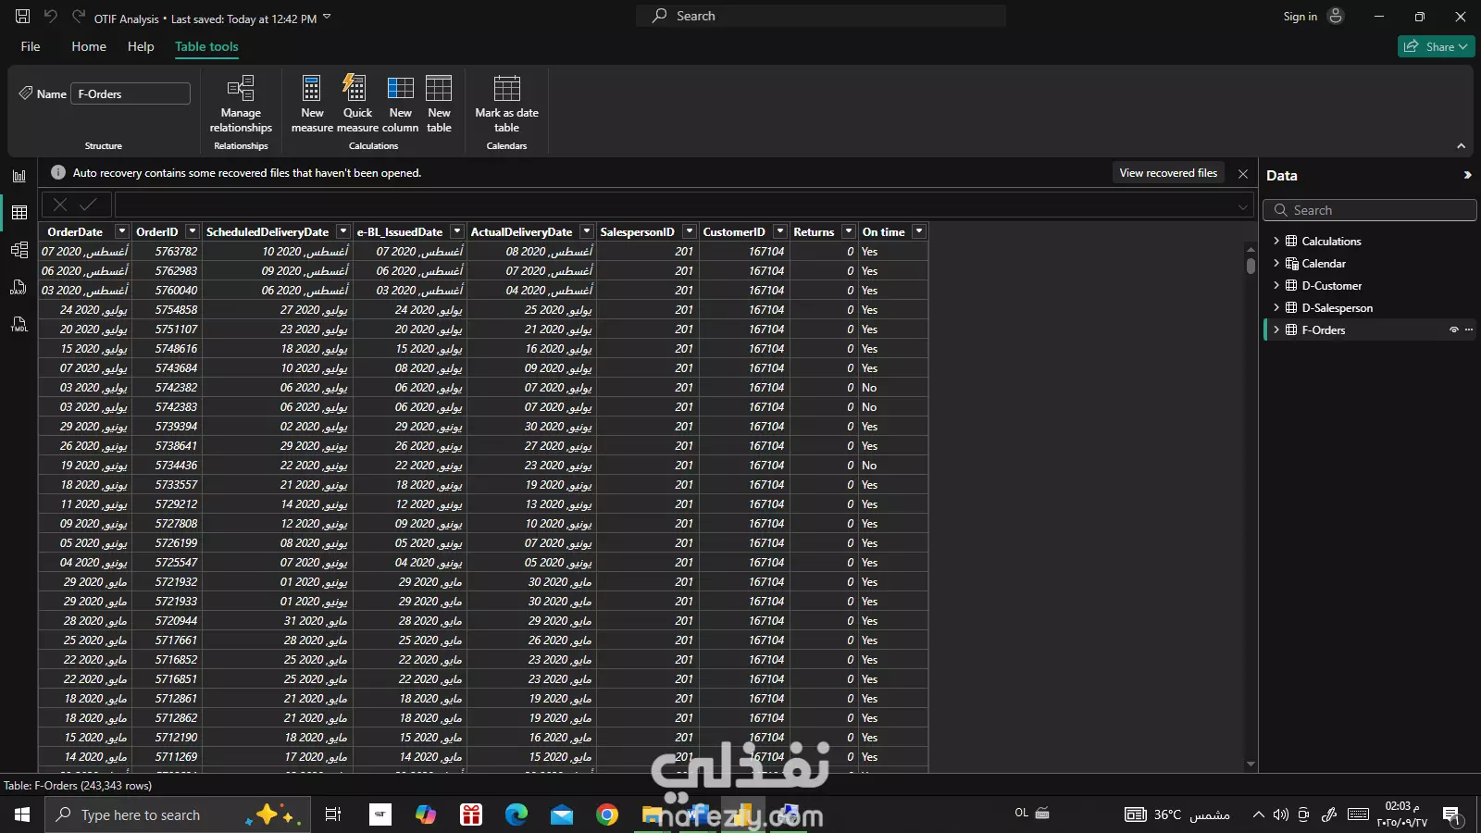Sign in to Power BI account
Image resolution: width=1481 pixels, height=833 pixels.
coord(1300,17)
